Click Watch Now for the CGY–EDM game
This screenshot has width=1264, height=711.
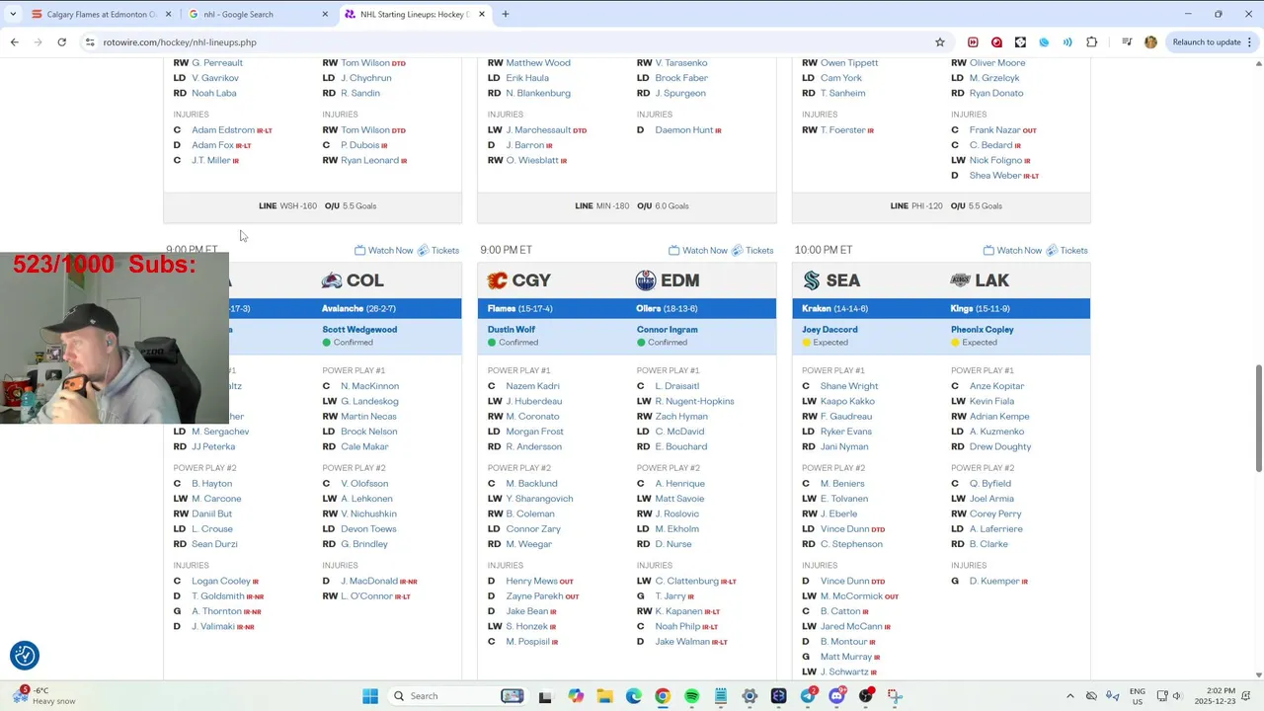(x=698, y=250)
